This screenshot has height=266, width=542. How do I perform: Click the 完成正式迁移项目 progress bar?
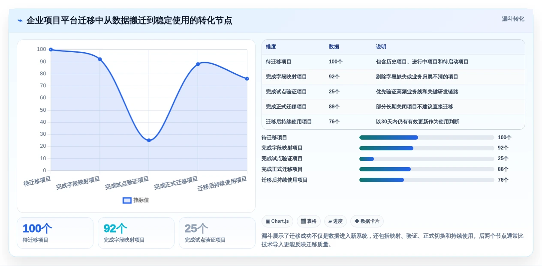point(427,169)
